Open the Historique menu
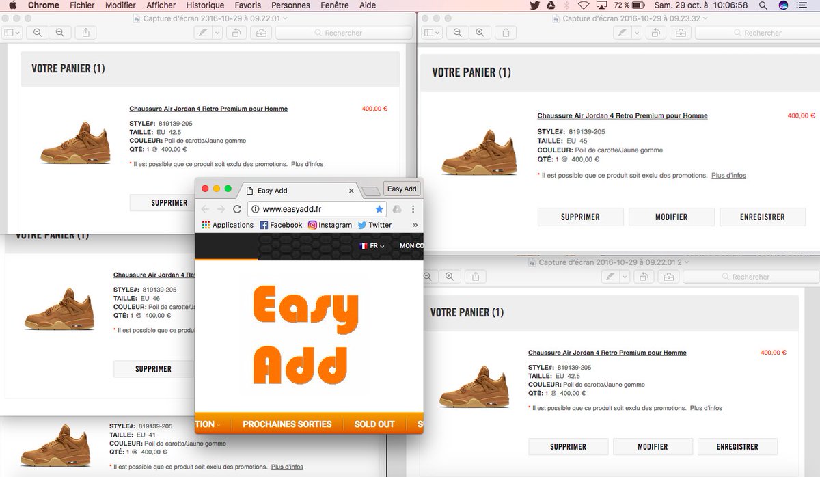The height and width of the screenshot is (477, 820). pos(206,5)
